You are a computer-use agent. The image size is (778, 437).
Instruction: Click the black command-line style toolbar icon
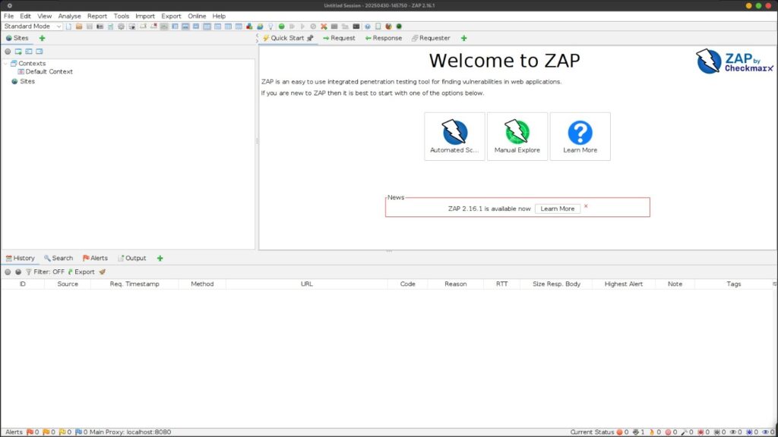pos(356,27)
